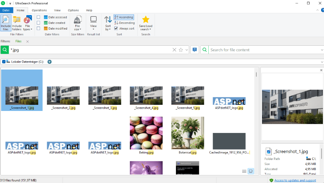Toggle the Include folders filter

(x=17, y=23)
